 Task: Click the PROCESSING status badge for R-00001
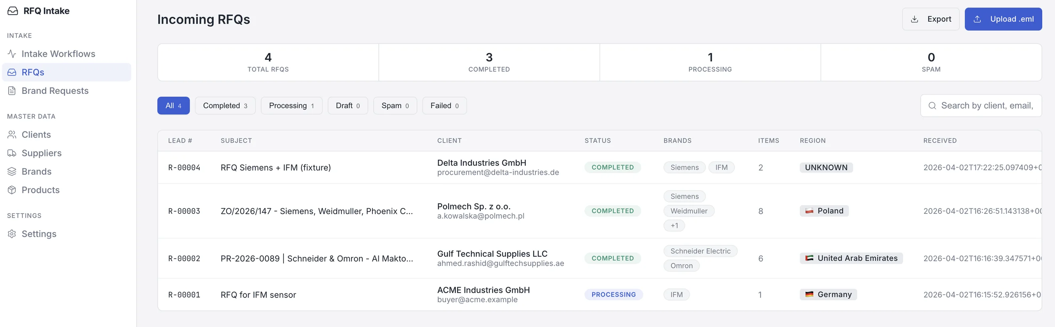[x=613, y=295]
